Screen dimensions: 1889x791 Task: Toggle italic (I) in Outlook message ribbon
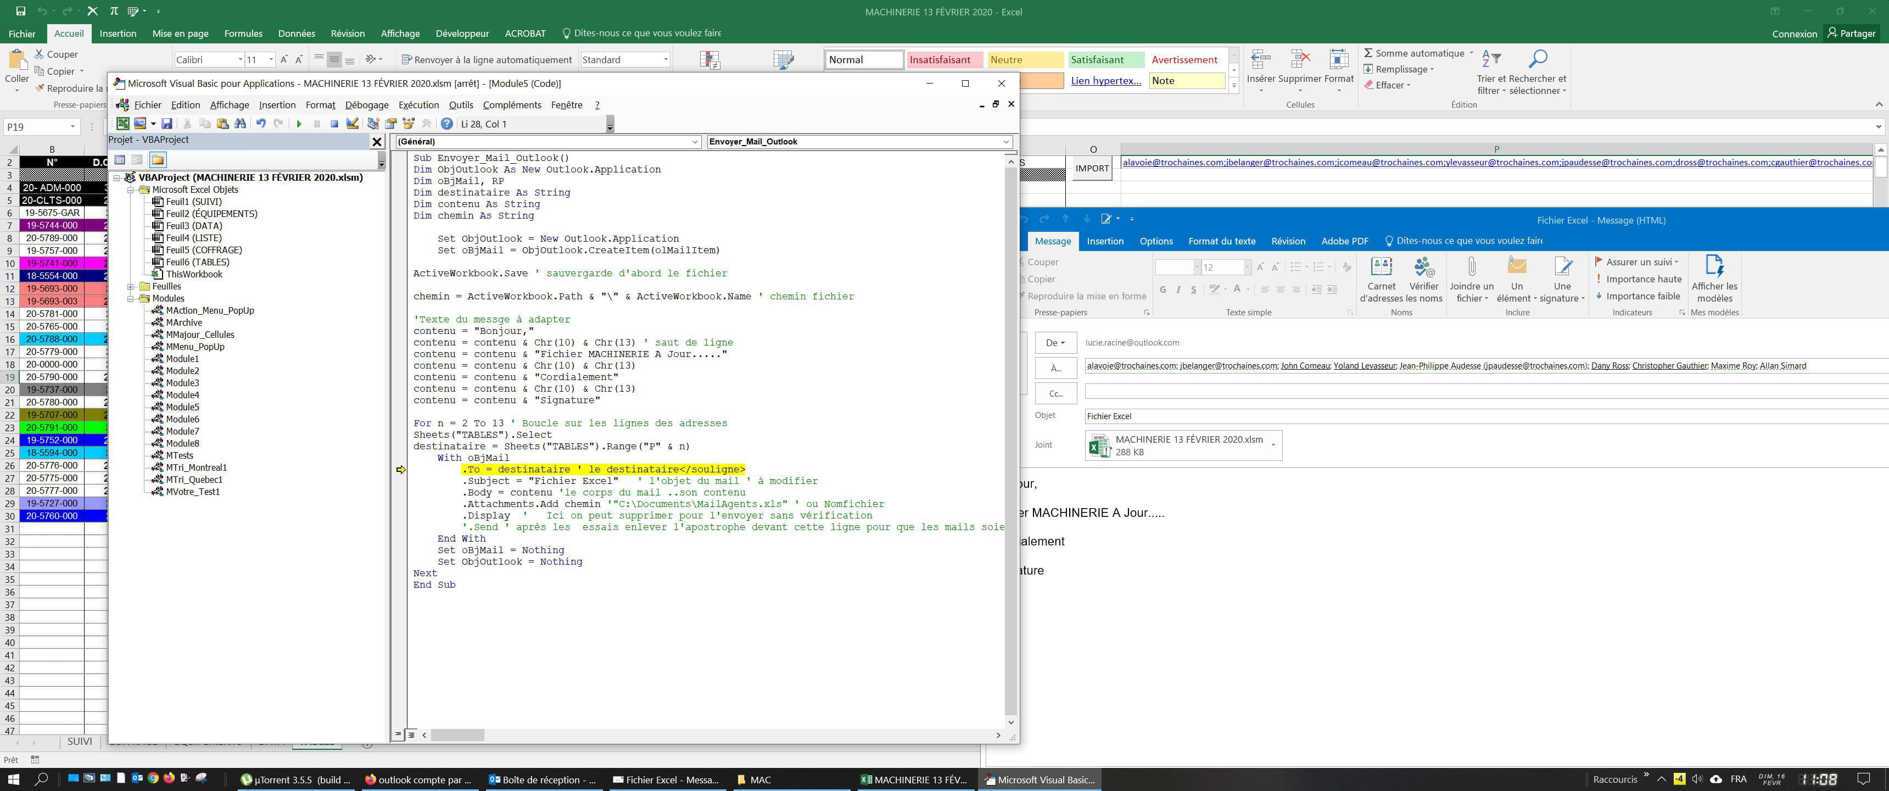coord(1178,289)
